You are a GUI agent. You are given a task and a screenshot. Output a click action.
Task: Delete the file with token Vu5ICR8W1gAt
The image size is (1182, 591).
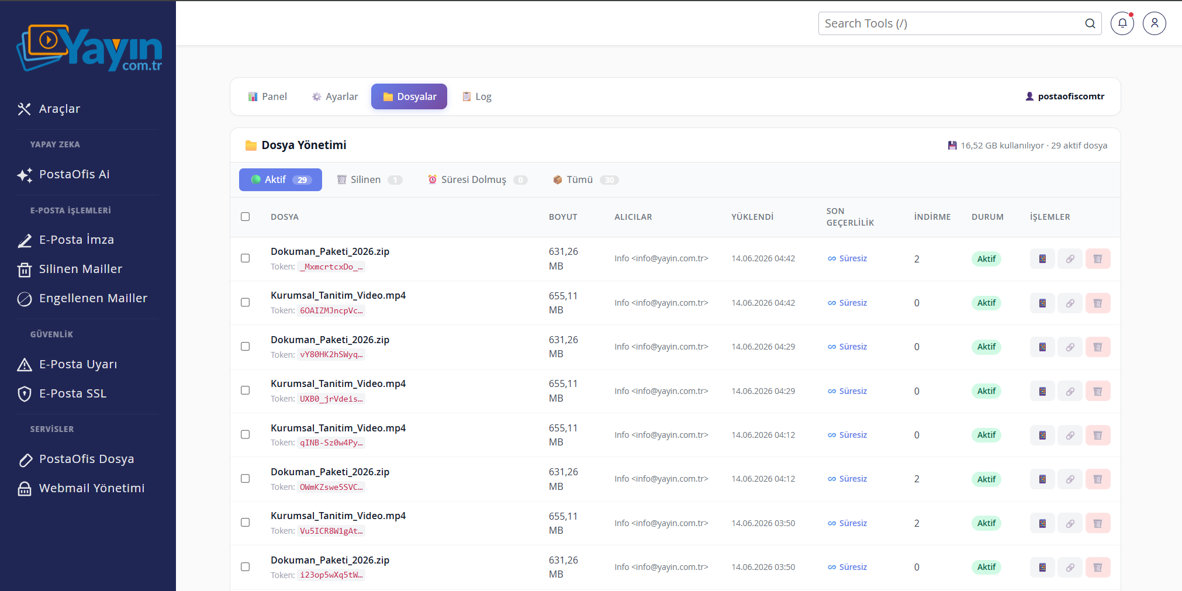click(1098, 523)
